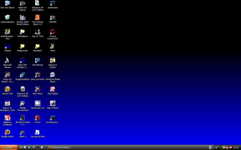This screenshot has height=150, width=241.
Task: Open the SV language indicator in tray
Action: pos(210,147)
